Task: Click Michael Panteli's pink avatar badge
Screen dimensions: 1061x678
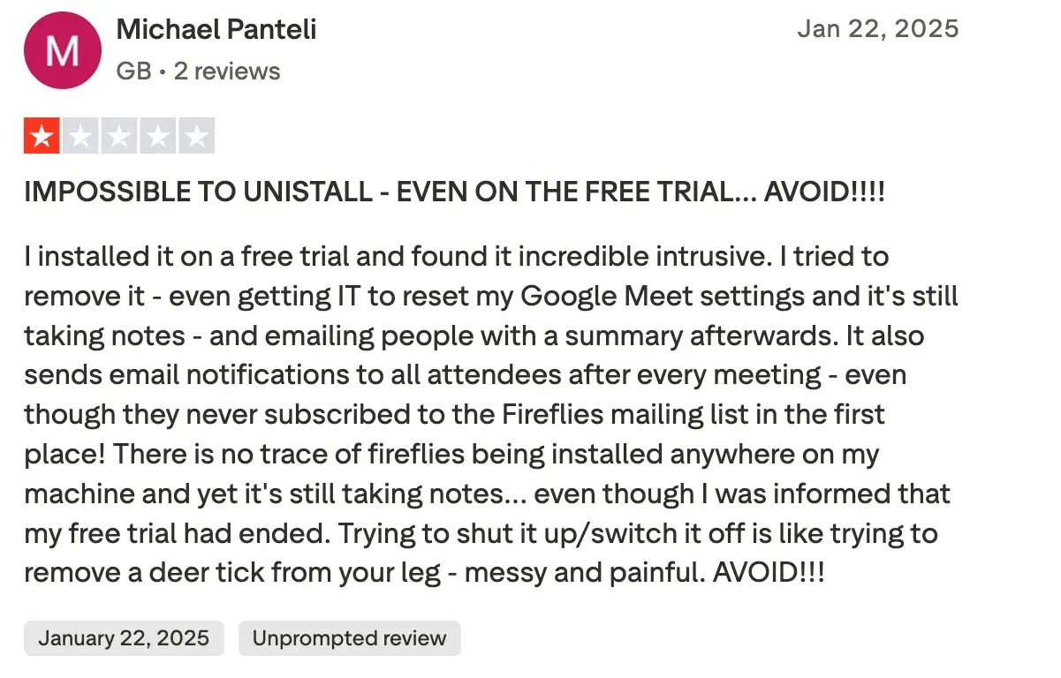Action: point(62,50)
